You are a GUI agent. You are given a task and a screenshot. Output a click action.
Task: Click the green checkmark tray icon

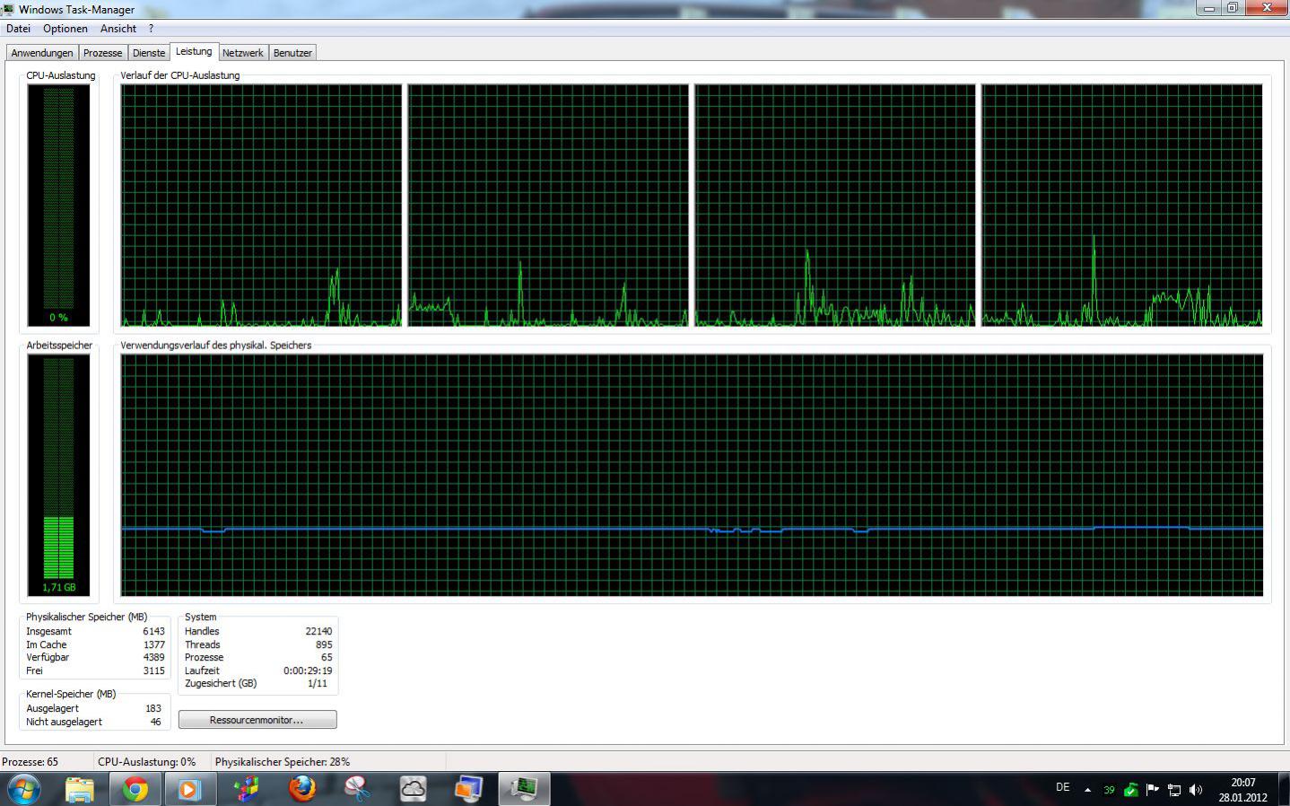click(x=1130, y=790)
